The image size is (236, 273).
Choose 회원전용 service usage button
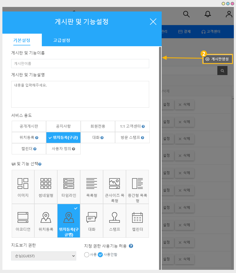tap(98, 126)
